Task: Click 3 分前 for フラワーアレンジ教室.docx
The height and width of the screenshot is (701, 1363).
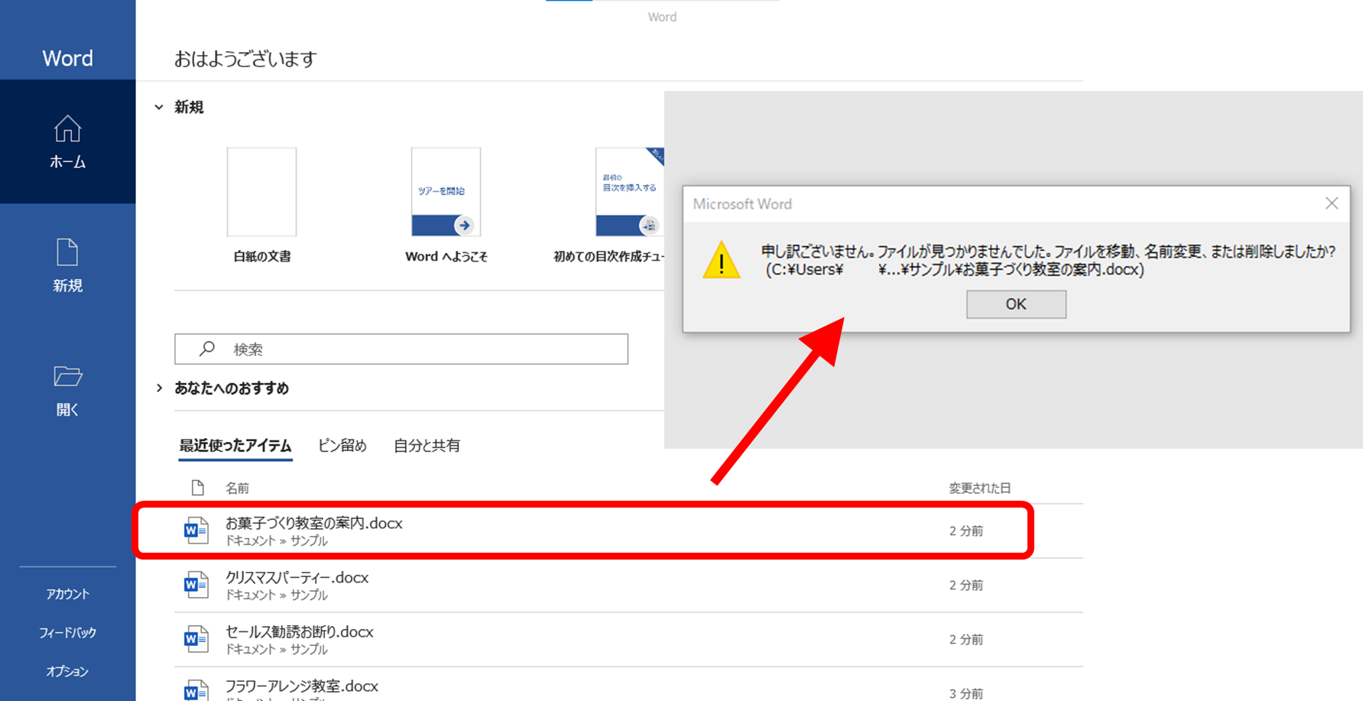Action: click(x=966, y=693)
